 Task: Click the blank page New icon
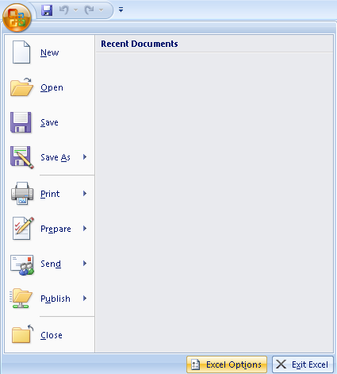tap(21, 52)
